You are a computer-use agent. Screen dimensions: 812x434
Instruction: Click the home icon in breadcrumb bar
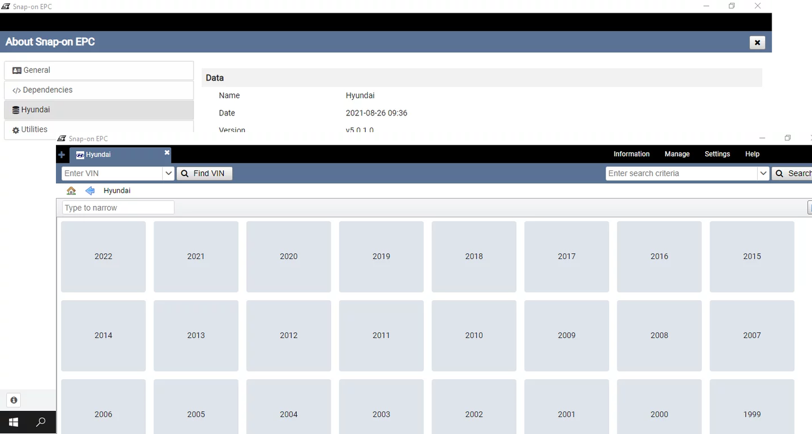click(x=71, y=190)
